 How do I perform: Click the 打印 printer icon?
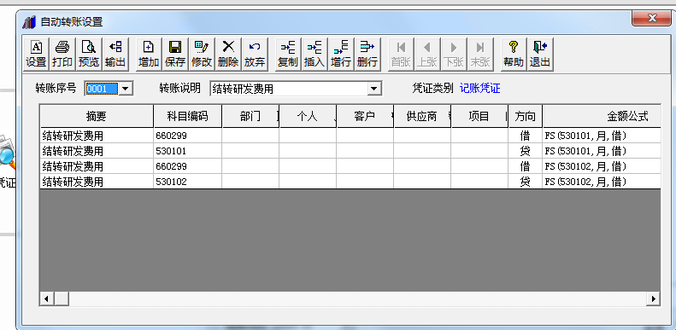click(x=62, y=55)
